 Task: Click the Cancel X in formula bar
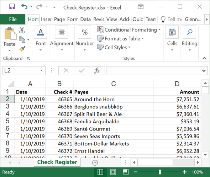coord(66,70)
